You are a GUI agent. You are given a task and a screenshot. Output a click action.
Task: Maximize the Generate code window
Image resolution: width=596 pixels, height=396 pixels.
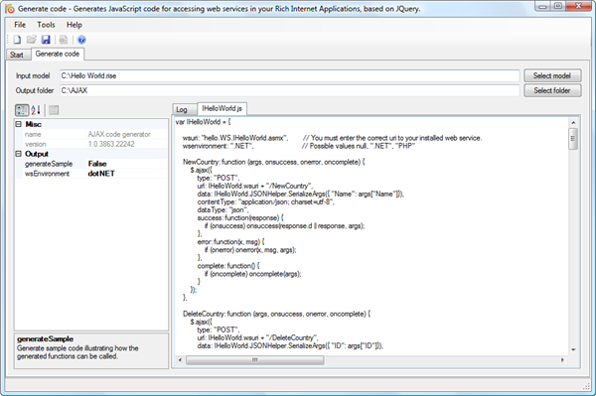pos(557,6)
